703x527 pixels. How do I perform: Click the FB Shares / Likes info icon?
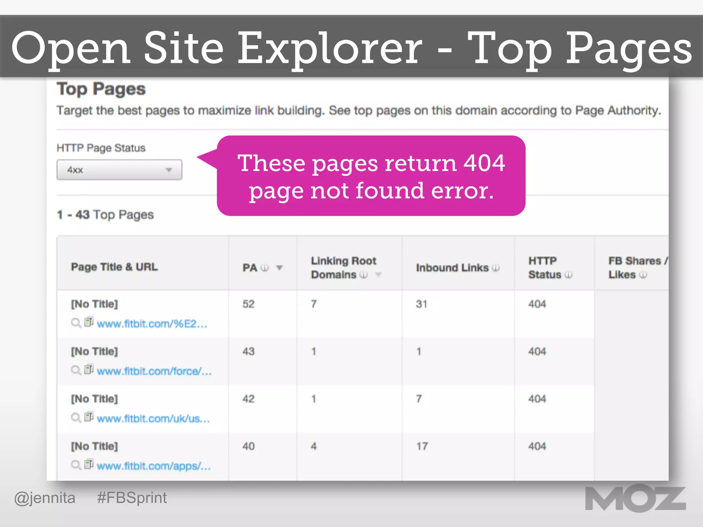(x=643, y=275)
